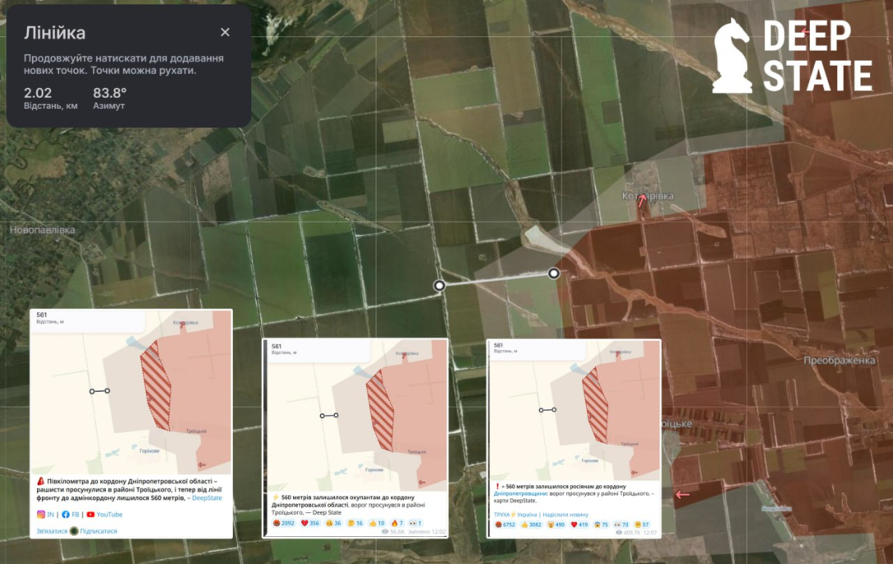893x564 pixels.
Task: Follow the DeepState link in first post
Action: point(207,498)
